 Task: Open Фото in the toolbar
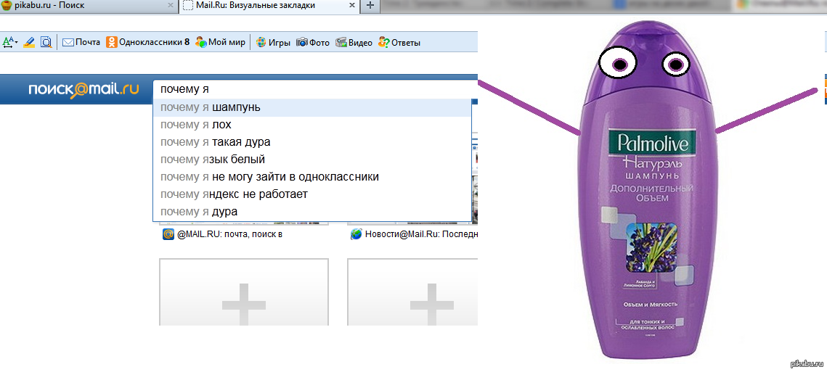coord(313,42)
